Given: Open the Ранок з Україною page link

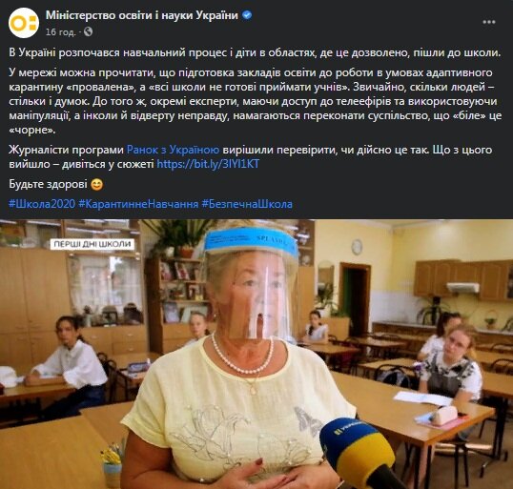Looking at the screenshot, I should coord(174,150).
